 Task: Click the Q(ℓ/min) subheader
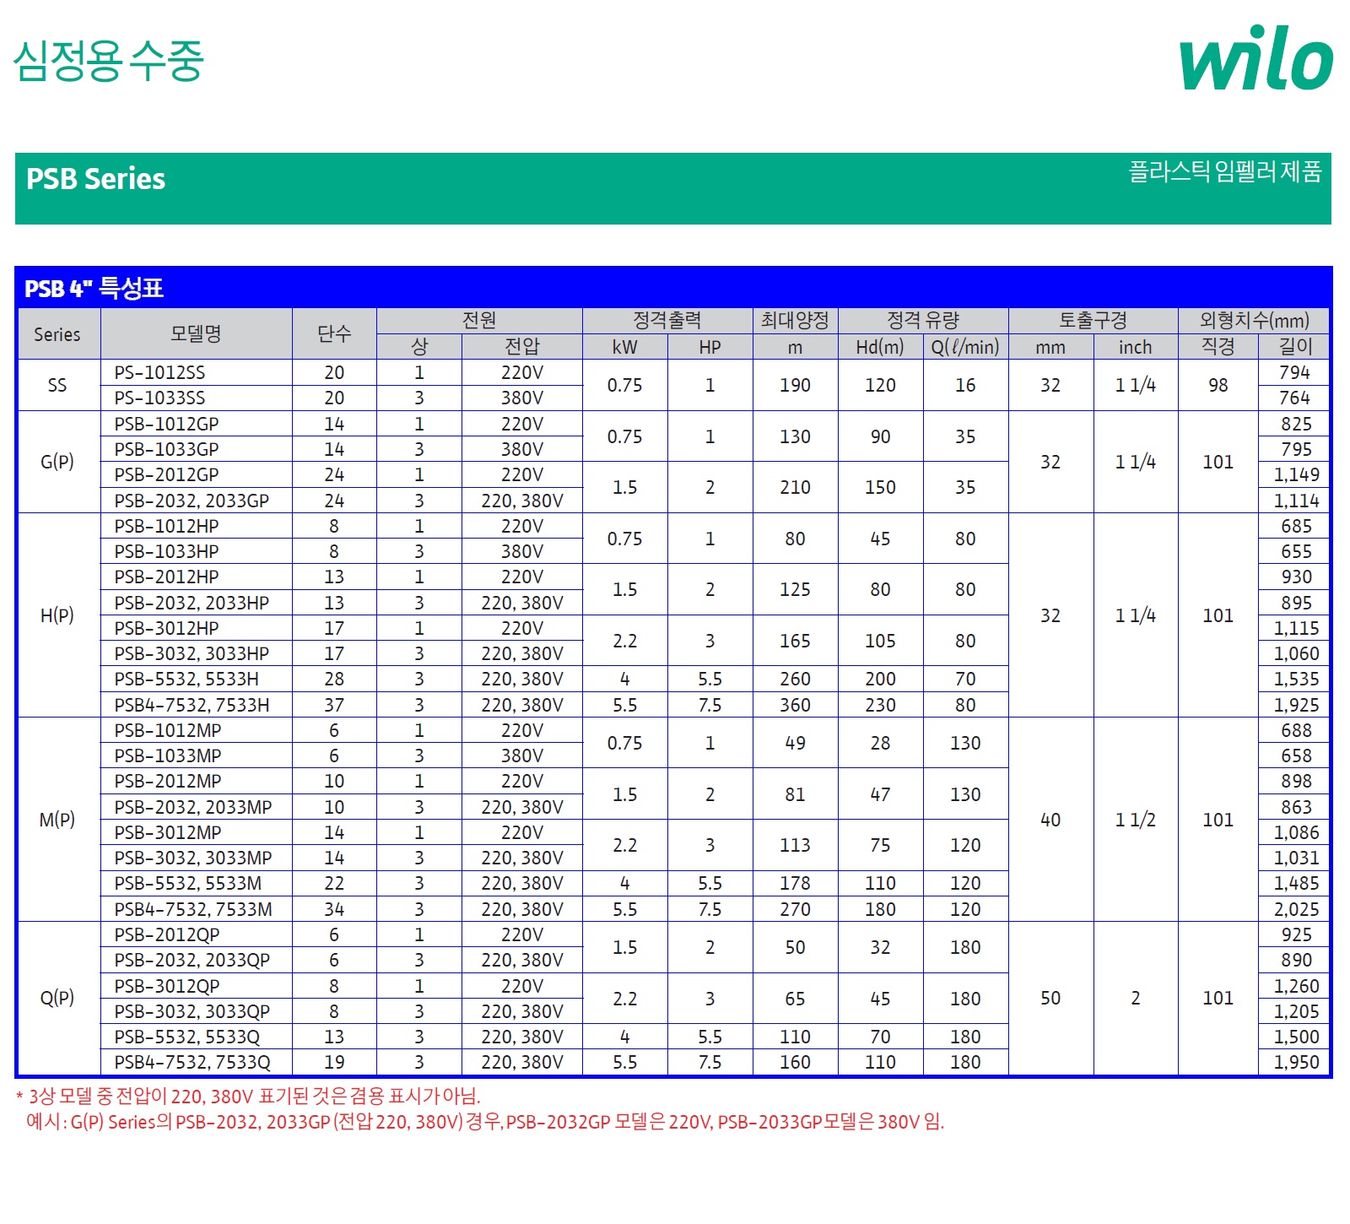[965, 347]
